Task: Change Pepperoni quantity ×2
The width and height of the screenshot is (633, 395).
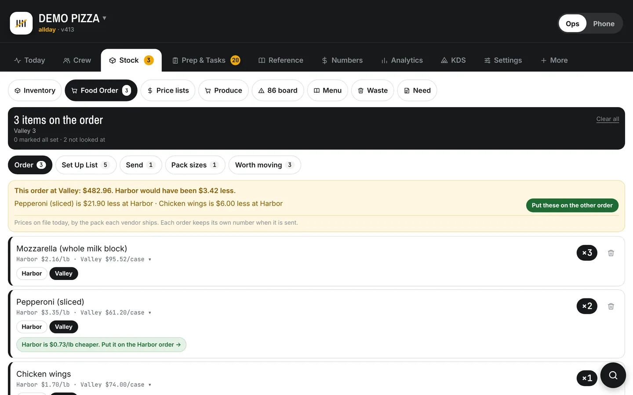Action: [x=587, y=306]
